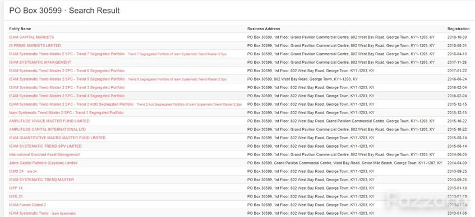This screenshot has width=475, height=217.
Task: Open the Trend 2 AUD Segregated Portfolio link
Action: [71, 104]
